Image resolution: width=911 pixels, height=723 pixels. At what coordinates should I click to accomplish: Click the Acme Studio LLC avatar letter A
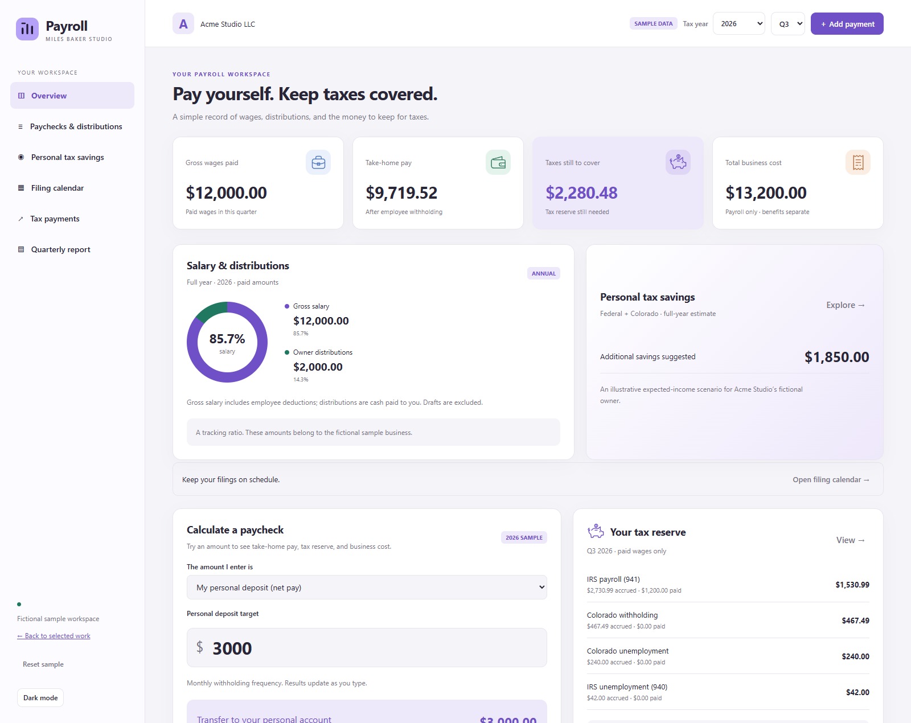183,24
